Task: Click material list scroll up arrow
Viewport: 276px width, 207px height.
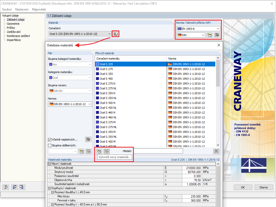Action: click(x=218, y=58)
